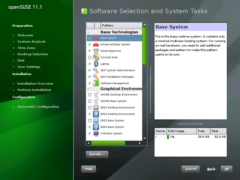Go to the Installation Overview step
Image resolution: width=240 pixels, height=180 pixels.
pyautogui.click(x=35, y=83)
